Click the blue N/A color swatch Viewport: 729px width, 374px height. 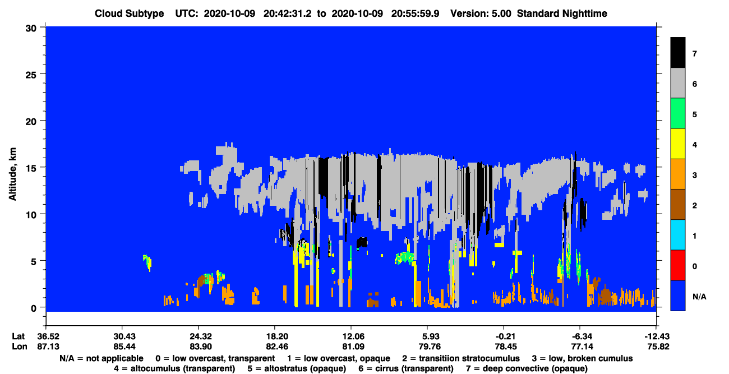(x=678, y=295)
